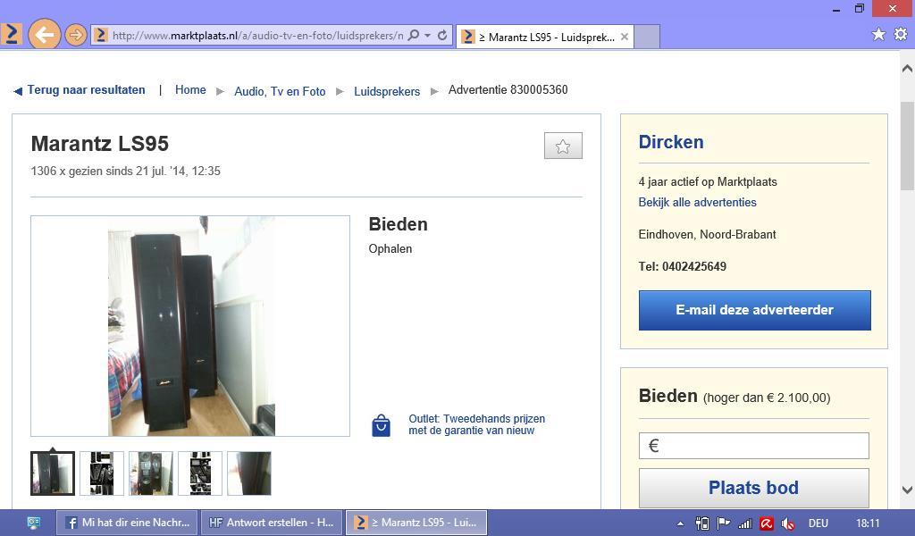Click the power/battery tray icon
Viewport: 915px width, 536px height.
point(702,523)
